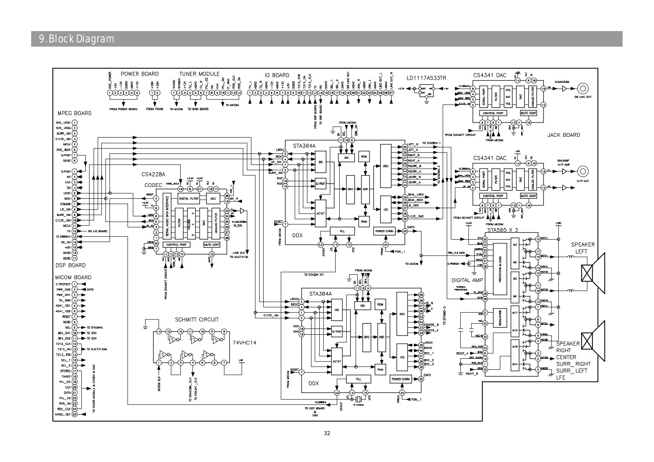This screenshot has height=462, width=654.
Task: Click the MICOM BOARD label
Action: point(73,278)
